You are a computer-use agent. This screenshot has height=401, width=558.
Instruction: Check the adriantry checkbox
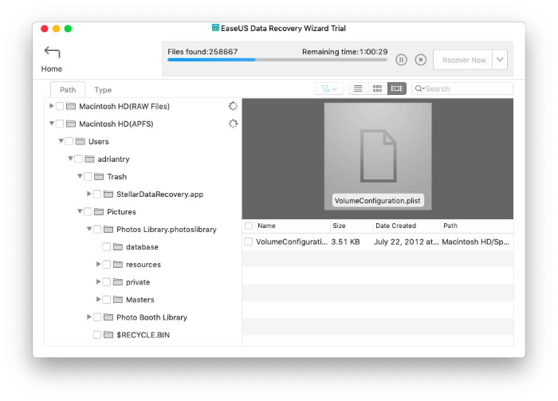79,159
